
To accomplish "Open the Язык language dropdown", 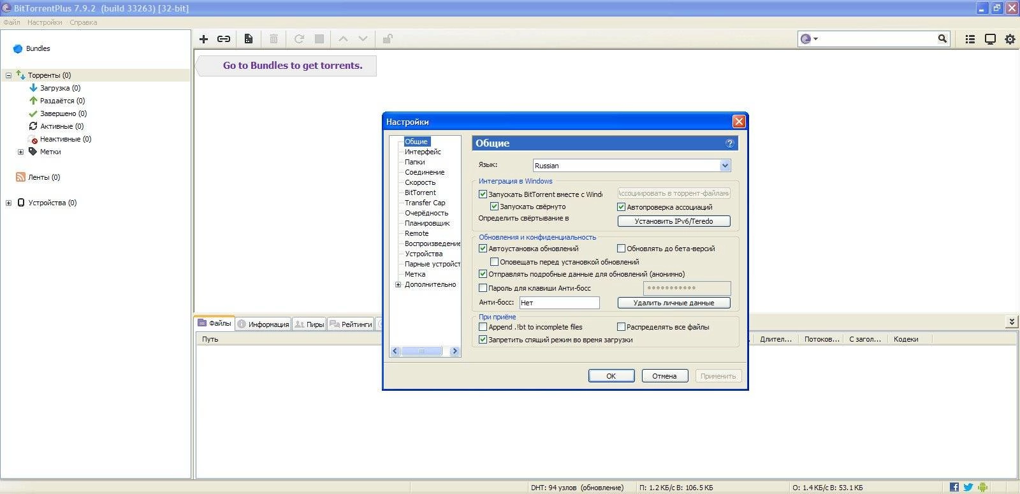I will coord(725,166).
